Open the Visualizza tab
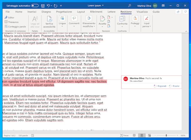This screenshot has height=140, width=191. (142, 12)
